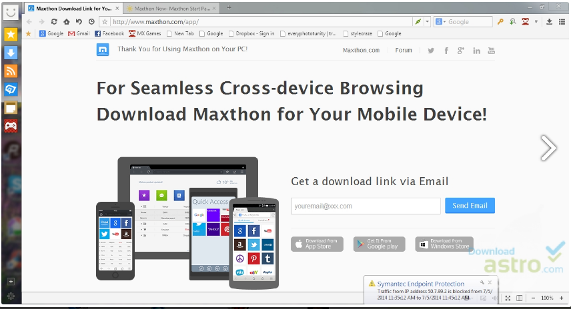The width and height of the screenshot is (571, 309).
Task: Add sidebar extension with plus icon
Action: (11, 282)
